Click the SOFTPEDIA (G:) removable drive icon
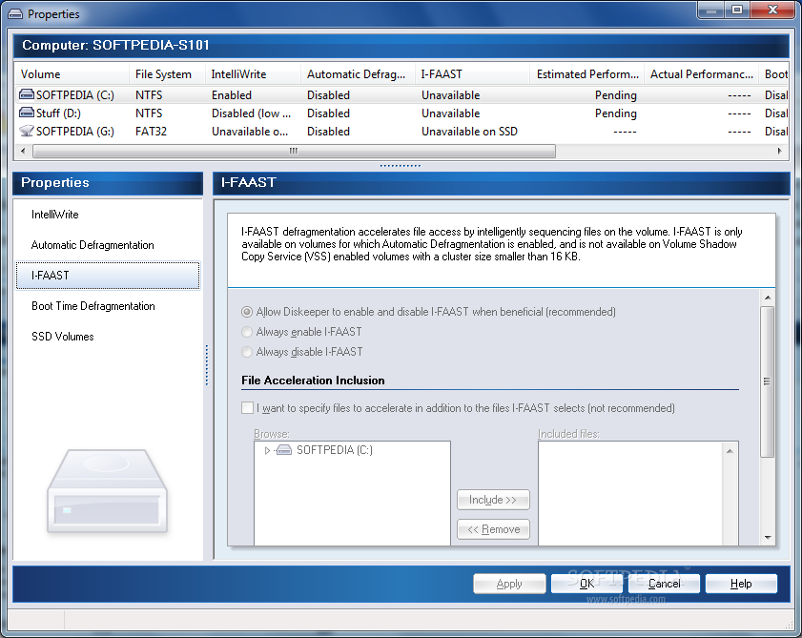This screenshot has width=802, height=638. tap(27, 131)
